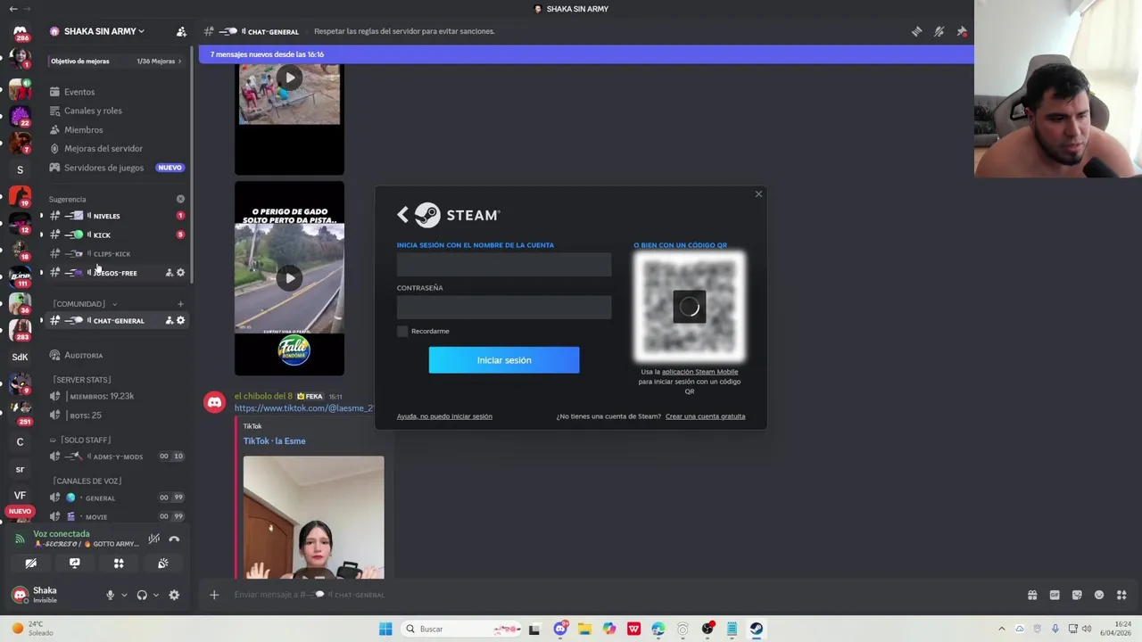
Task: Mute the microphone
Action: pos(111,595)
